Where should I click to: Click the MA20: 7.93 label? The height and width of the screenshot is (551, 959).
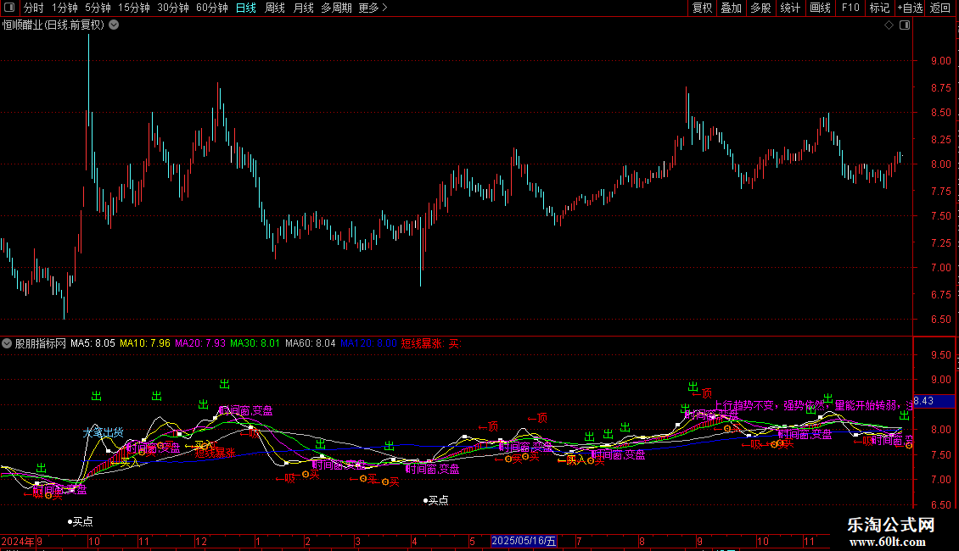[200, 343]
